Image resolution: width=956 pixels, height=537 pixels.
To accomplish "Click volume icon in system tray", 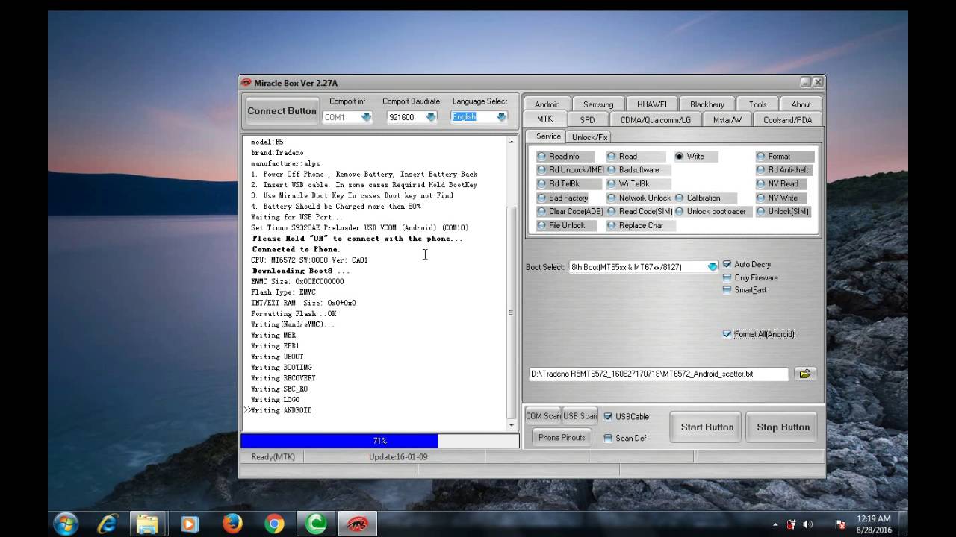I will (x=808, y=524).
